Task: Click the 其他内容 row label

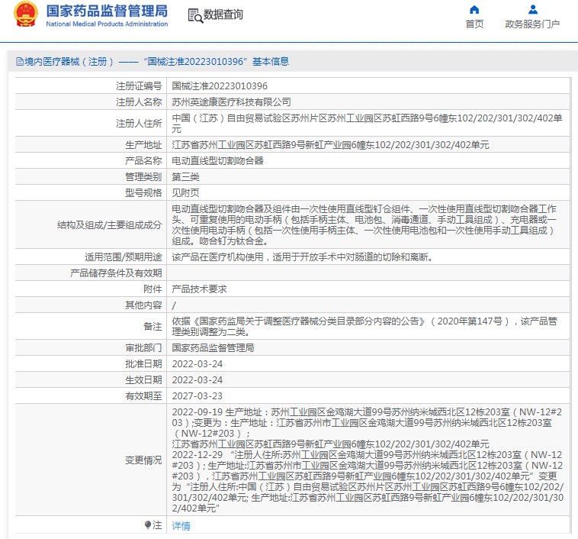Action: click(x=143, y=305)
